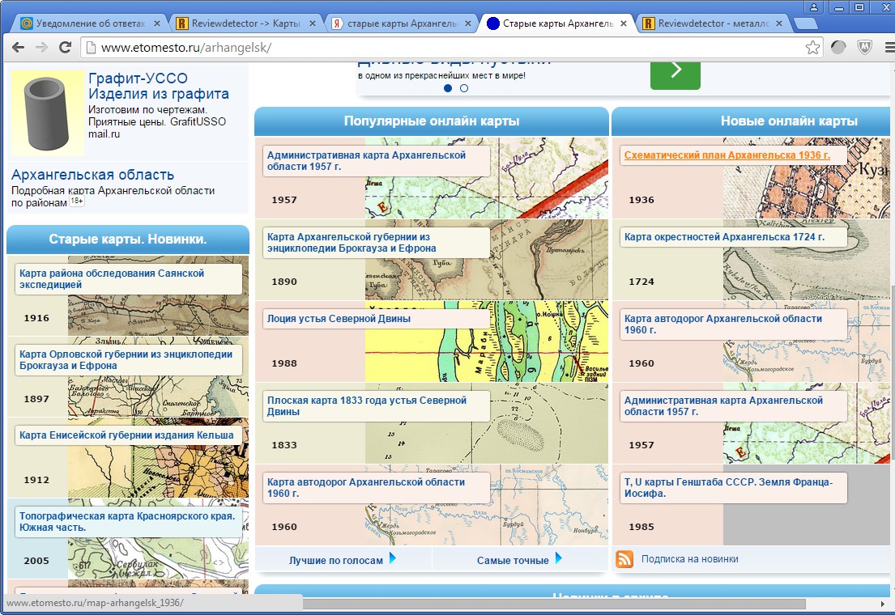Image resolution: width=895 pixels, height=615 pixels.
Task: Click the gray circular extension icon
Action: [x=838, y=48]
